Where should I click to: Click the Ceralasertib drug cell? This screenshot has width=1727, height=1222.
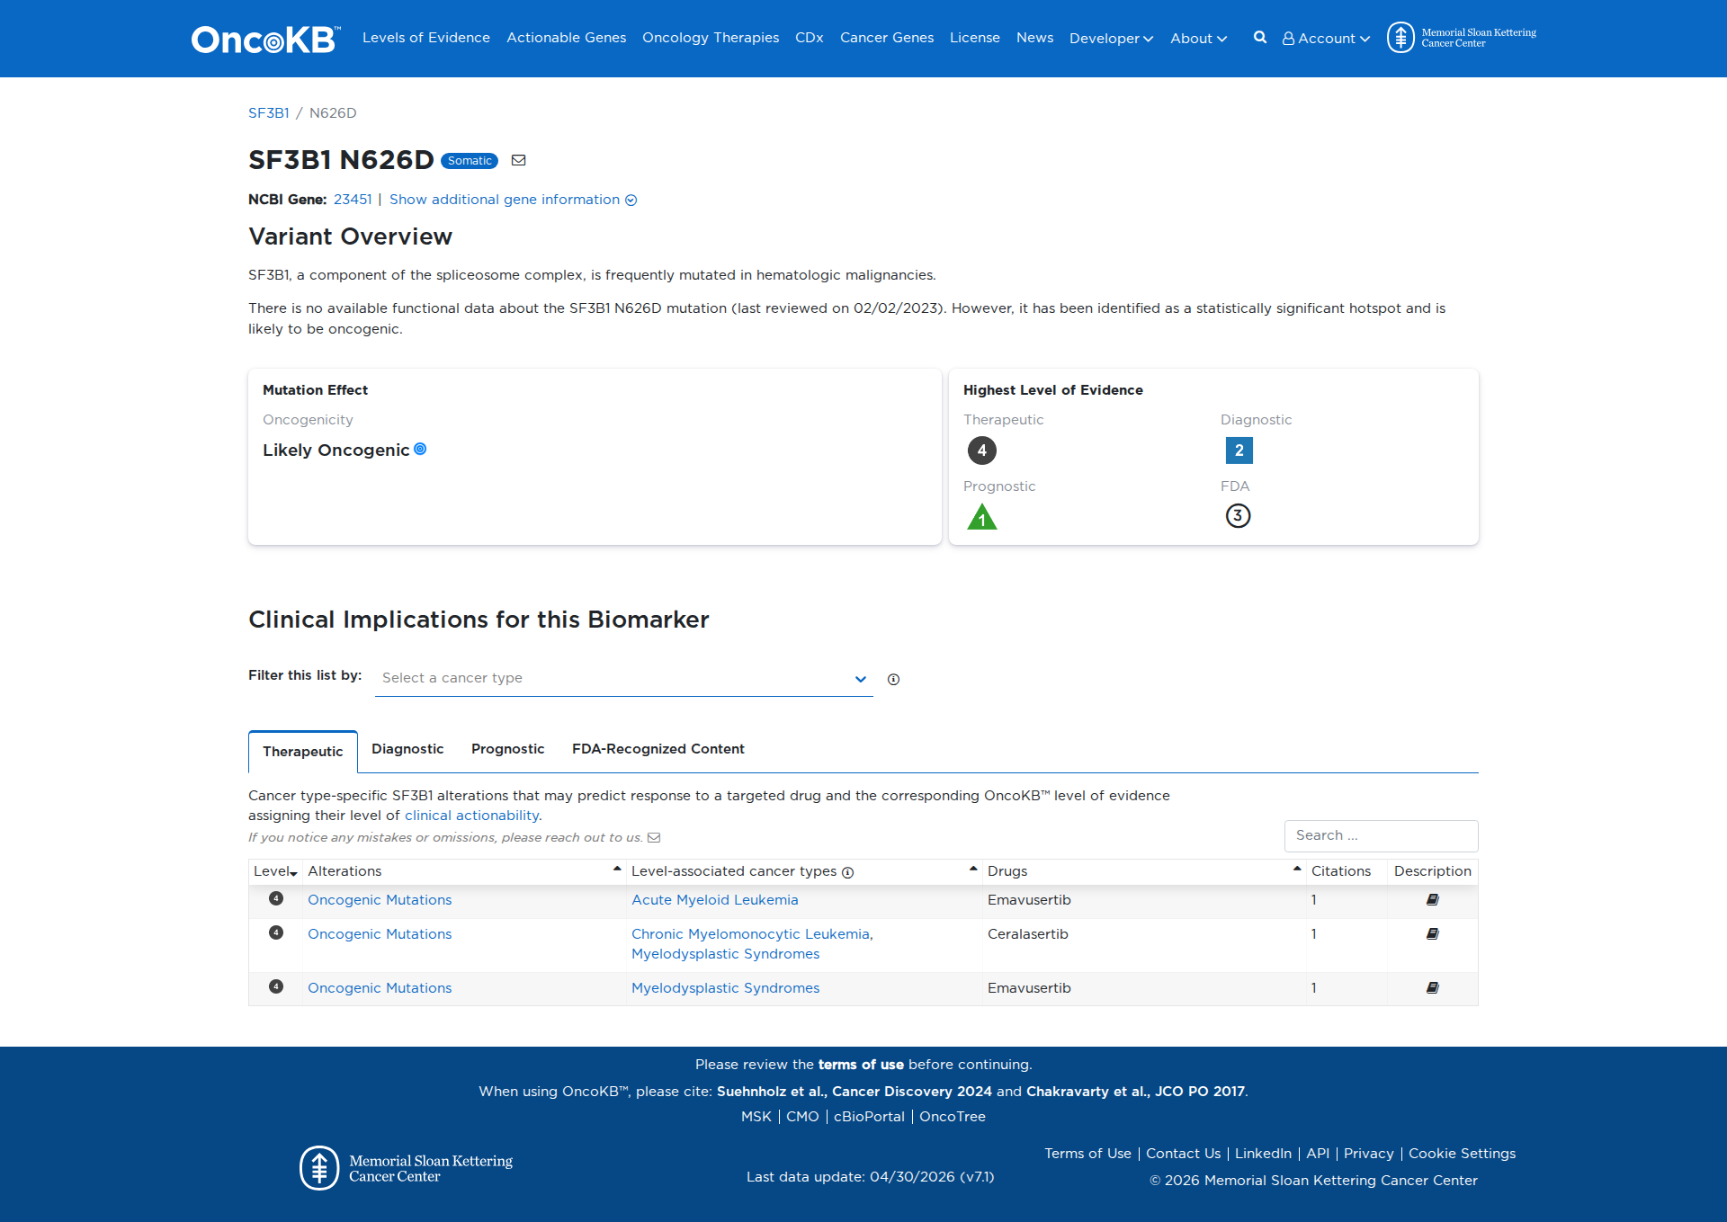(1143, 944)
